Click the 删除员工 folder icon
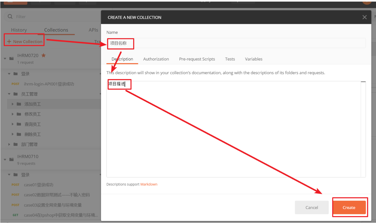Image resolution: width=376 pixels, height=223 pixels. 19,134
